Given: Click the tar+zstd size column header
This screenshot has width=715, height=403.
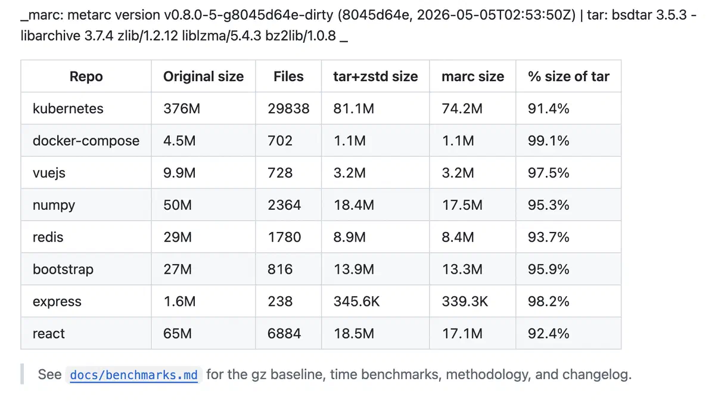Looking at the screenshot, I should pos(375,76).
